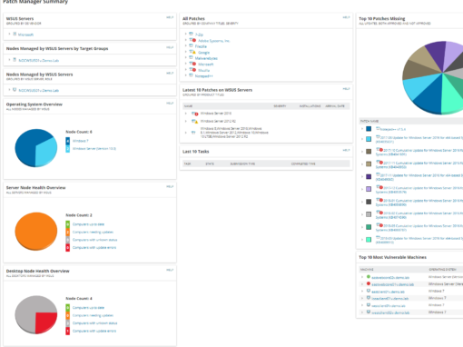Open Help for the Last 10 Tasks panel

point(346,150)
